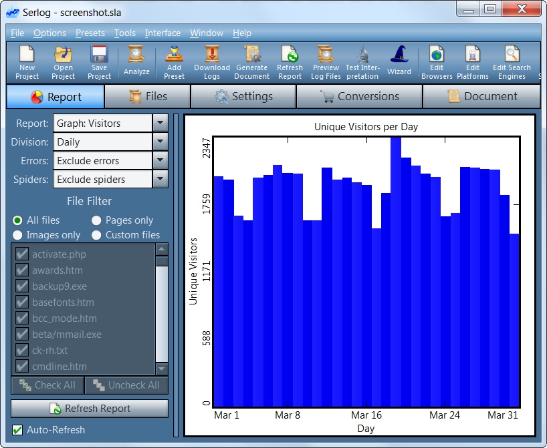Launch the Wizard hat icon

coord(399,56)
